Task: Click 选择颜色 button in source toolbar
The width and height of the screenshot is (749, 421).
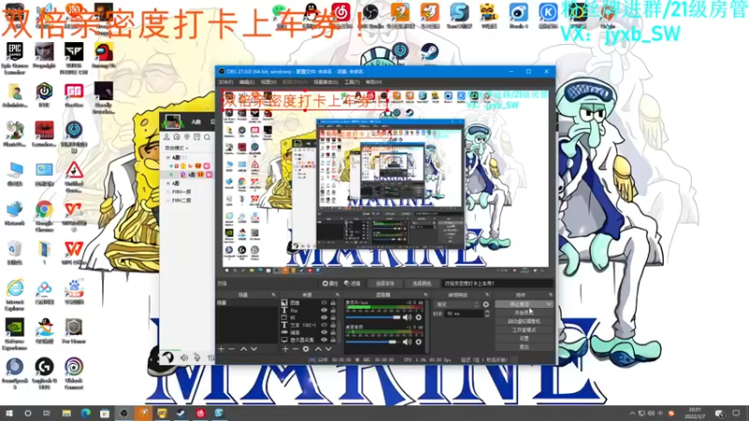Action: (421, 283)
